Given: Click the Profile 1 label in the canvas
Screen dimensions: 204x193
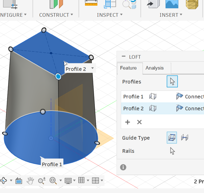Looking at the screenshot, I should tap(52, 164).
